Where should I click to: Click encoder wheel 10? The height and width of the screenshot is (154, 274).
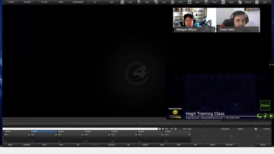(258, 136)
